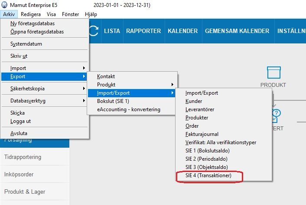Choose Öppna företagsdatabas menu entry
The height and width of the screenshot is (205, 306).
click(45, 32)
